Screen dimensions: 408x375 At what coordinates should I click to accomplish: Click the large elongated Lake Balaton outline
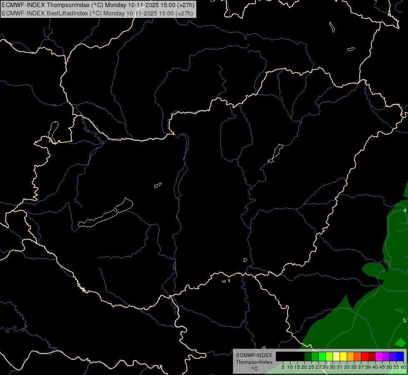pos(105,212)
